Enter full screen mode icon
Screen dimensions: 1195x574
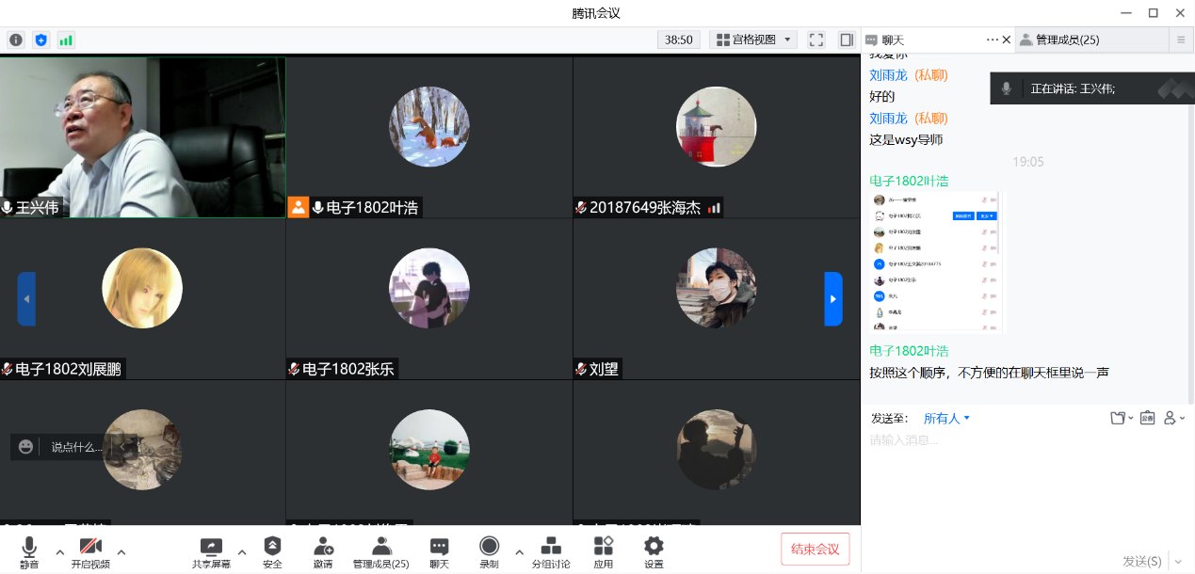click(816, 40)
